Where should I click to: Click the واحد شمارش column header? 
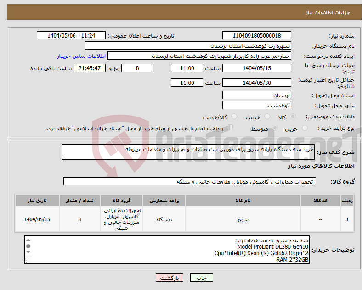tap(164, 201)
